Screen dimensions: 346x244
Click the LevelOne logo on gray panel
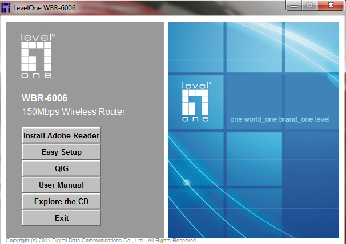38,56
